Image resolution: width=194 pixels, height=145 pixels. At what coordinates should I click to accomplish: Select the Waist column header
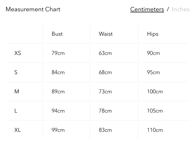click(106, 34)
